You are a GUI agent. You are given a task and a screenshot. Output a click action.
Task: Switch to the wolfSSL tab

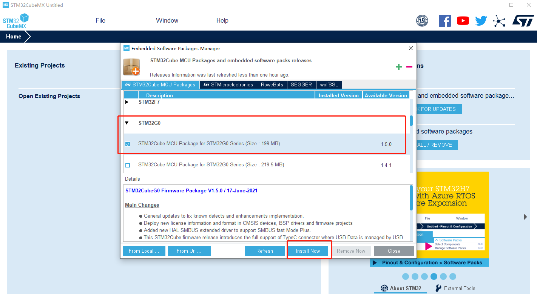[x=329, y=85]
